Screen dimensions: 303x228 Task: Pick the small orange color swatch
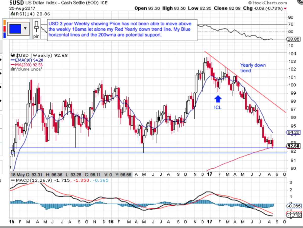coord(4,22)
